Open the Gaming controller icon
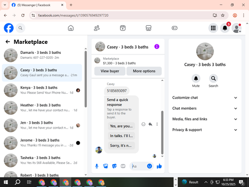The height and width of the screenshot is (187, 249). tap(174, 28)
